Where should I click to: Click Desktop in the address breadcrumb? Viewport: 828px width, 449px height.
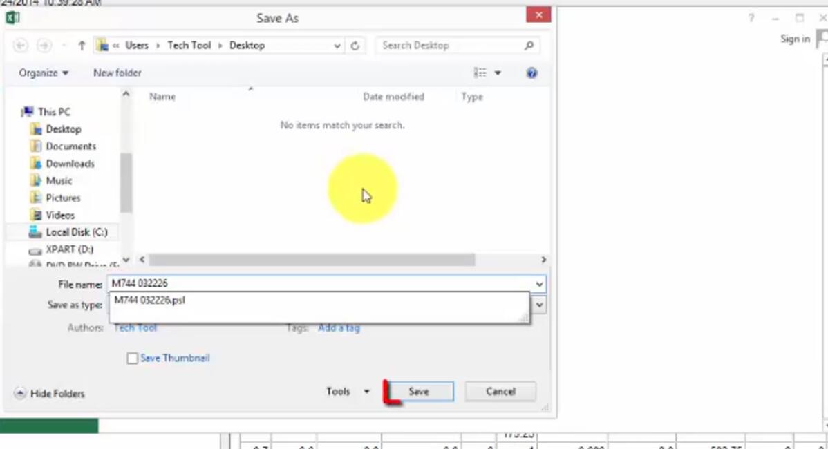tap(247, 46)
